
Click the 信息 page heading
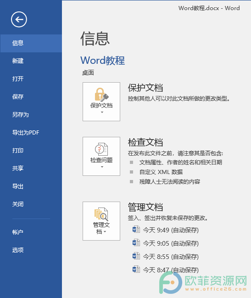(x=95, y=39)
